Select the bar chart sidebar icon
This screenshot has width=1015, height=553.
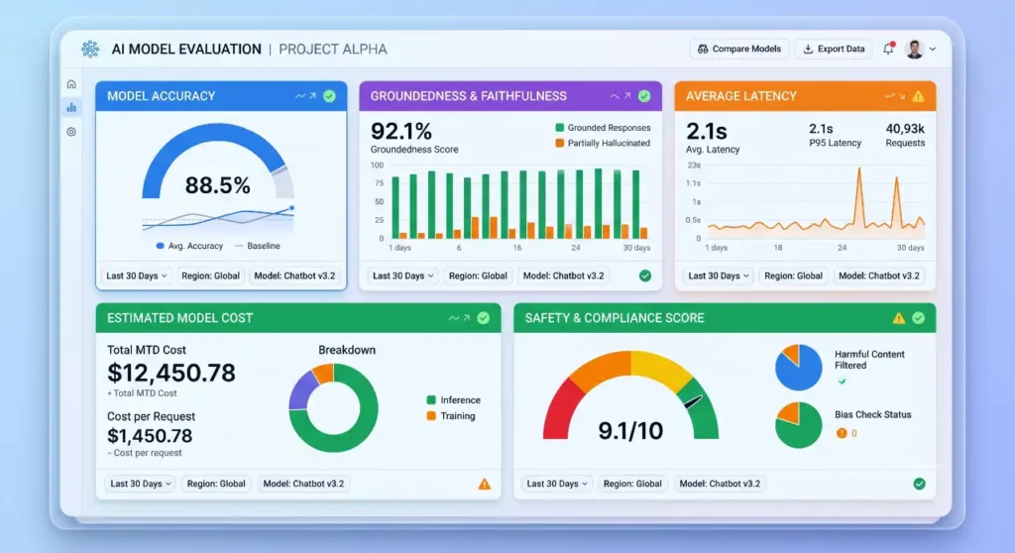(x=71, y=107)
